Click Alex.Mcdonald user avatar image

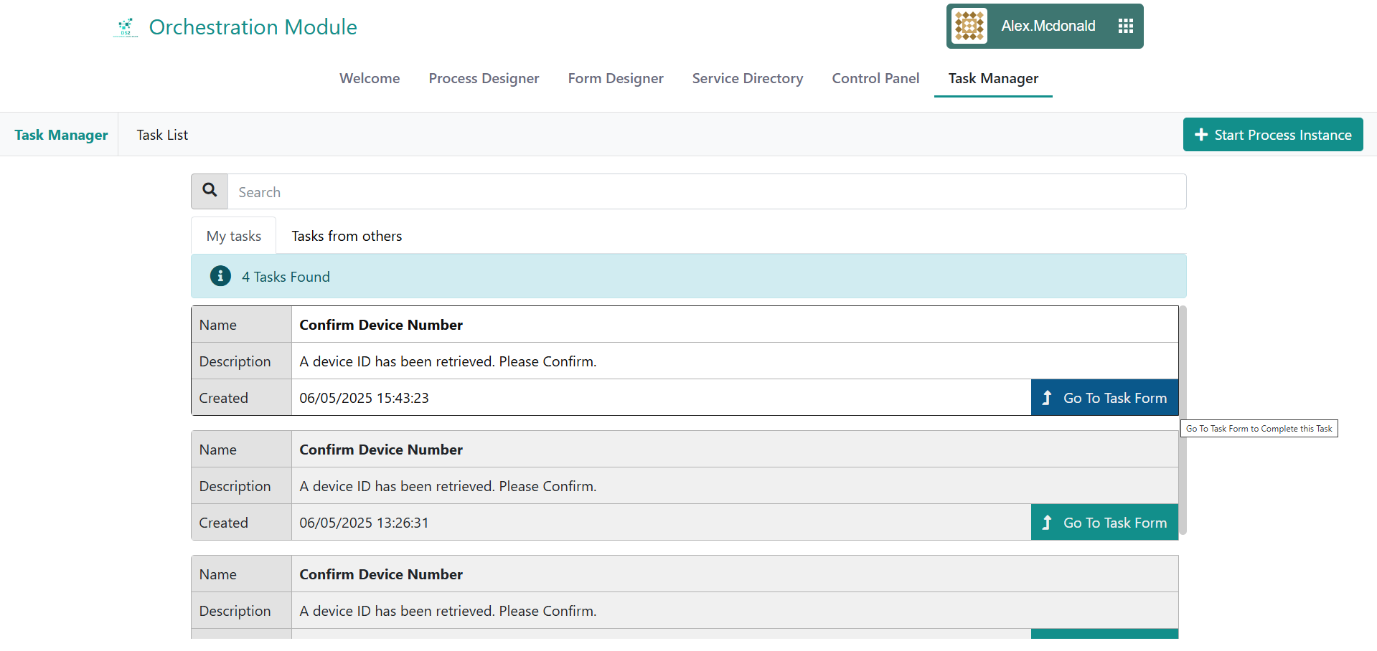tap(969, 27)
